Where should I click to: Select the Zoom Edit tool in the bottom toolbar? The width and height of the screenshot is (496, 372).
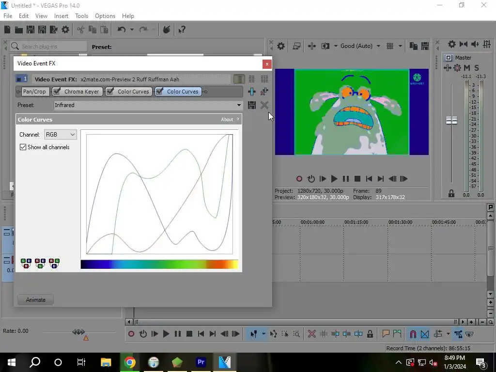pyautogui.click(x=296, y=334)
